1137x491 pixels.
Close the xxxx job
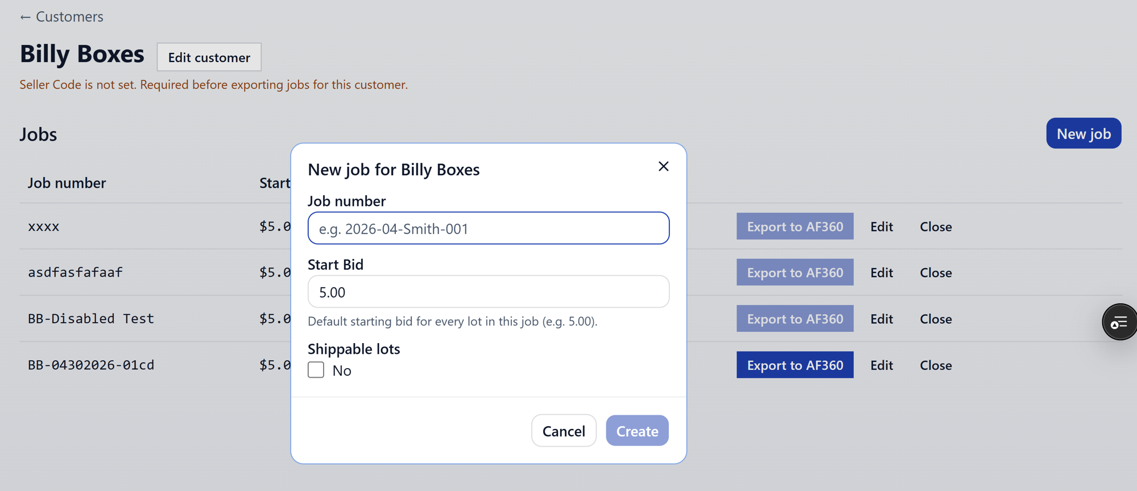tap(936, 226)
